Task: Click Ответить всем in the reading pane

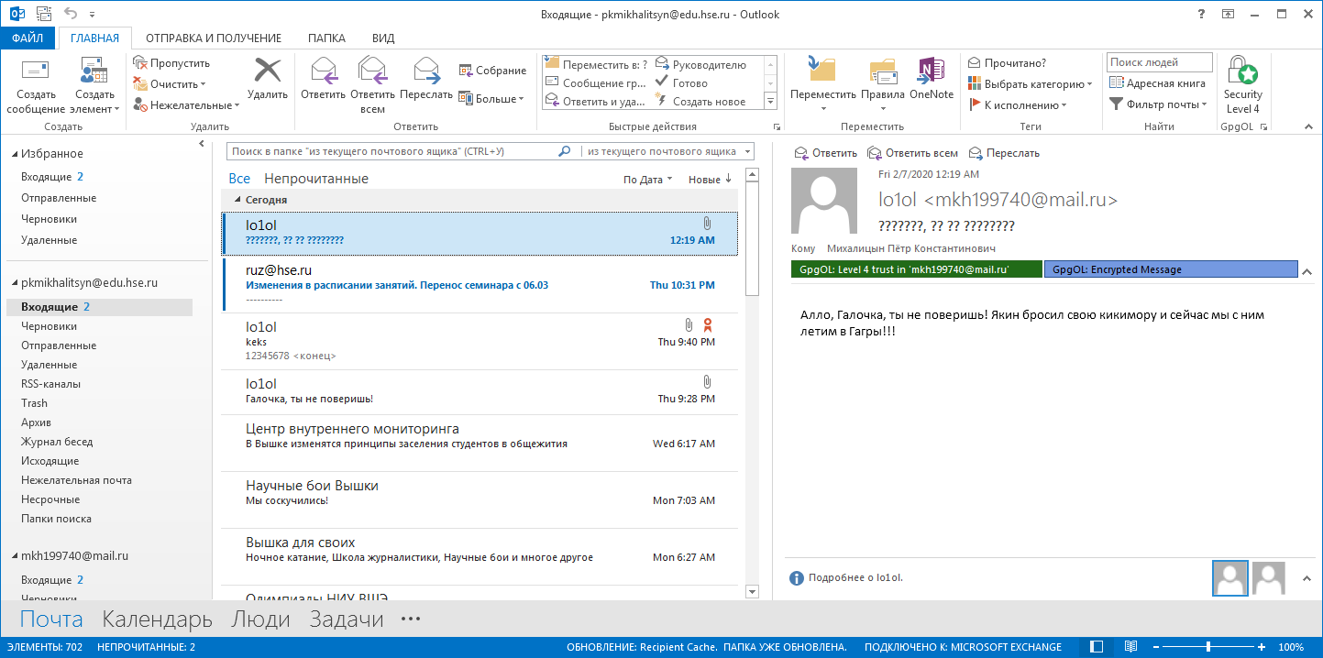Action: [912, 153]
